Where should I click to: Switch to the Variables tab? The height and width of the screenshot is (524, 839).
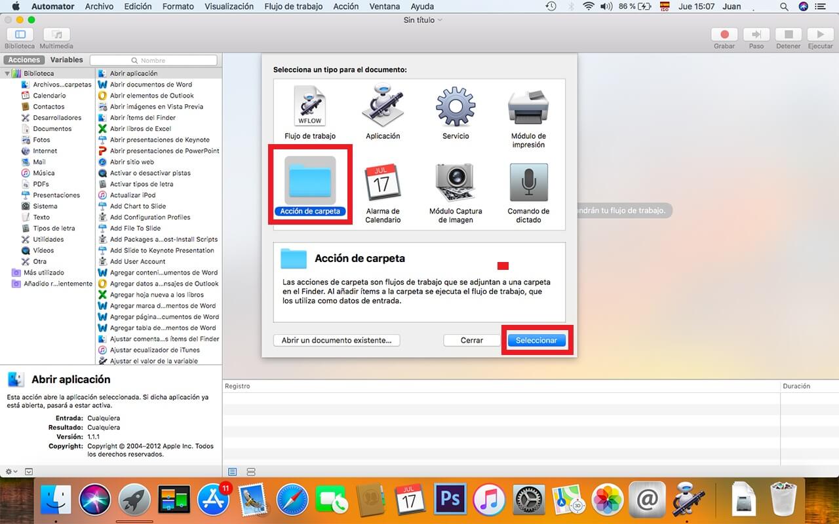(x=67, y=60)
